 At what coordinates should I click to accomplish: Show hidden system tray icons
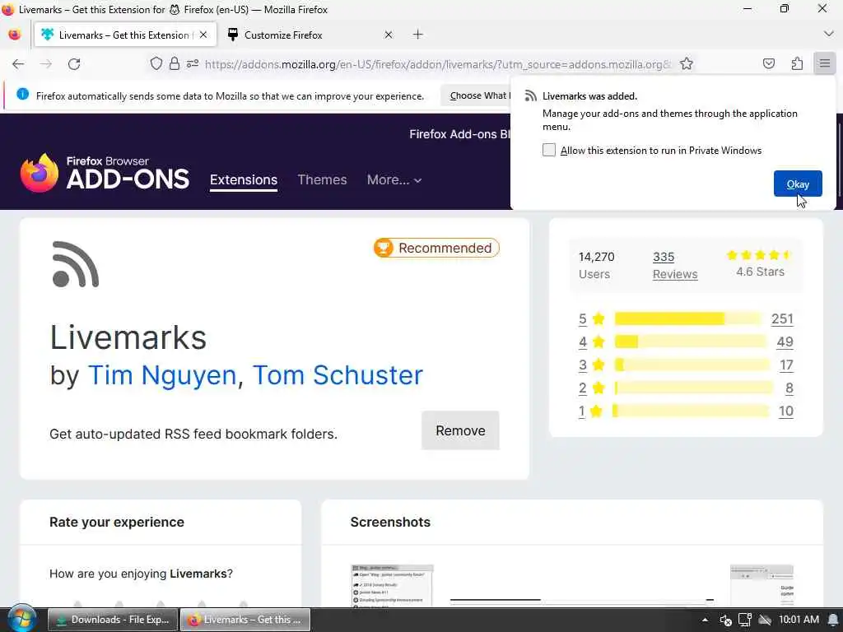705,620
